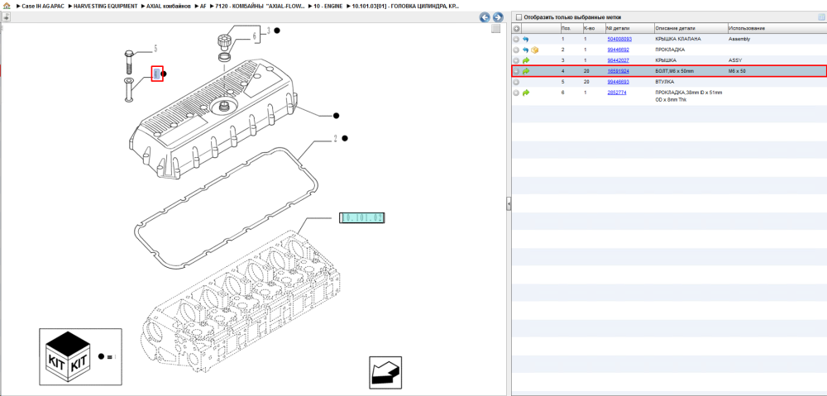Open part number link 99446893
Viewport: 827px width, 396px height.
pyautogui.click(x=618, y=82)
